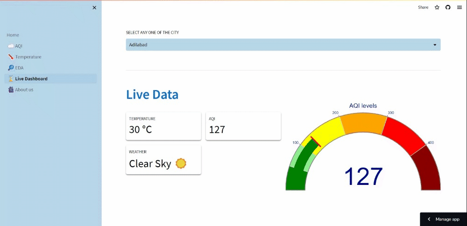Click the magnifier icon beside EDA

[11, 68]
